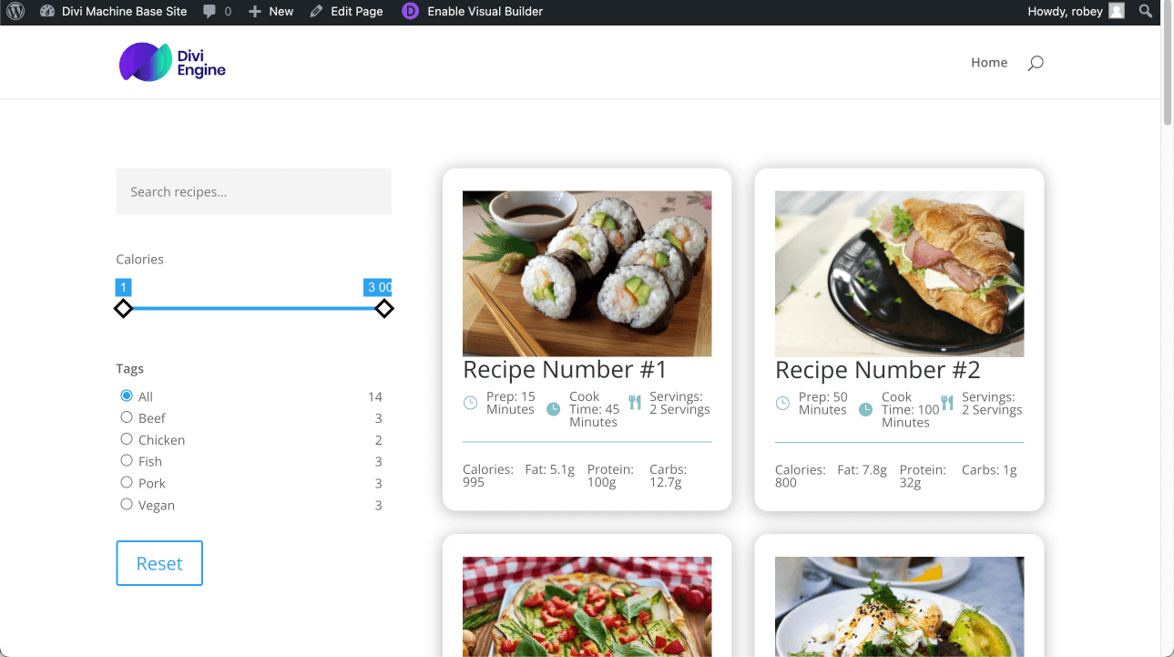The image size is (1174, 657).
Task: Select the Chicken tag radio button
Action: 127,439
